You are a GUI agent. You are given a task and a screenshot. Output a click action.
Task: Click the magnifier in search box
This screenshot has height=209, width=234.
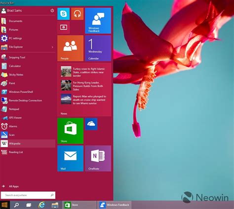(52, 195)
